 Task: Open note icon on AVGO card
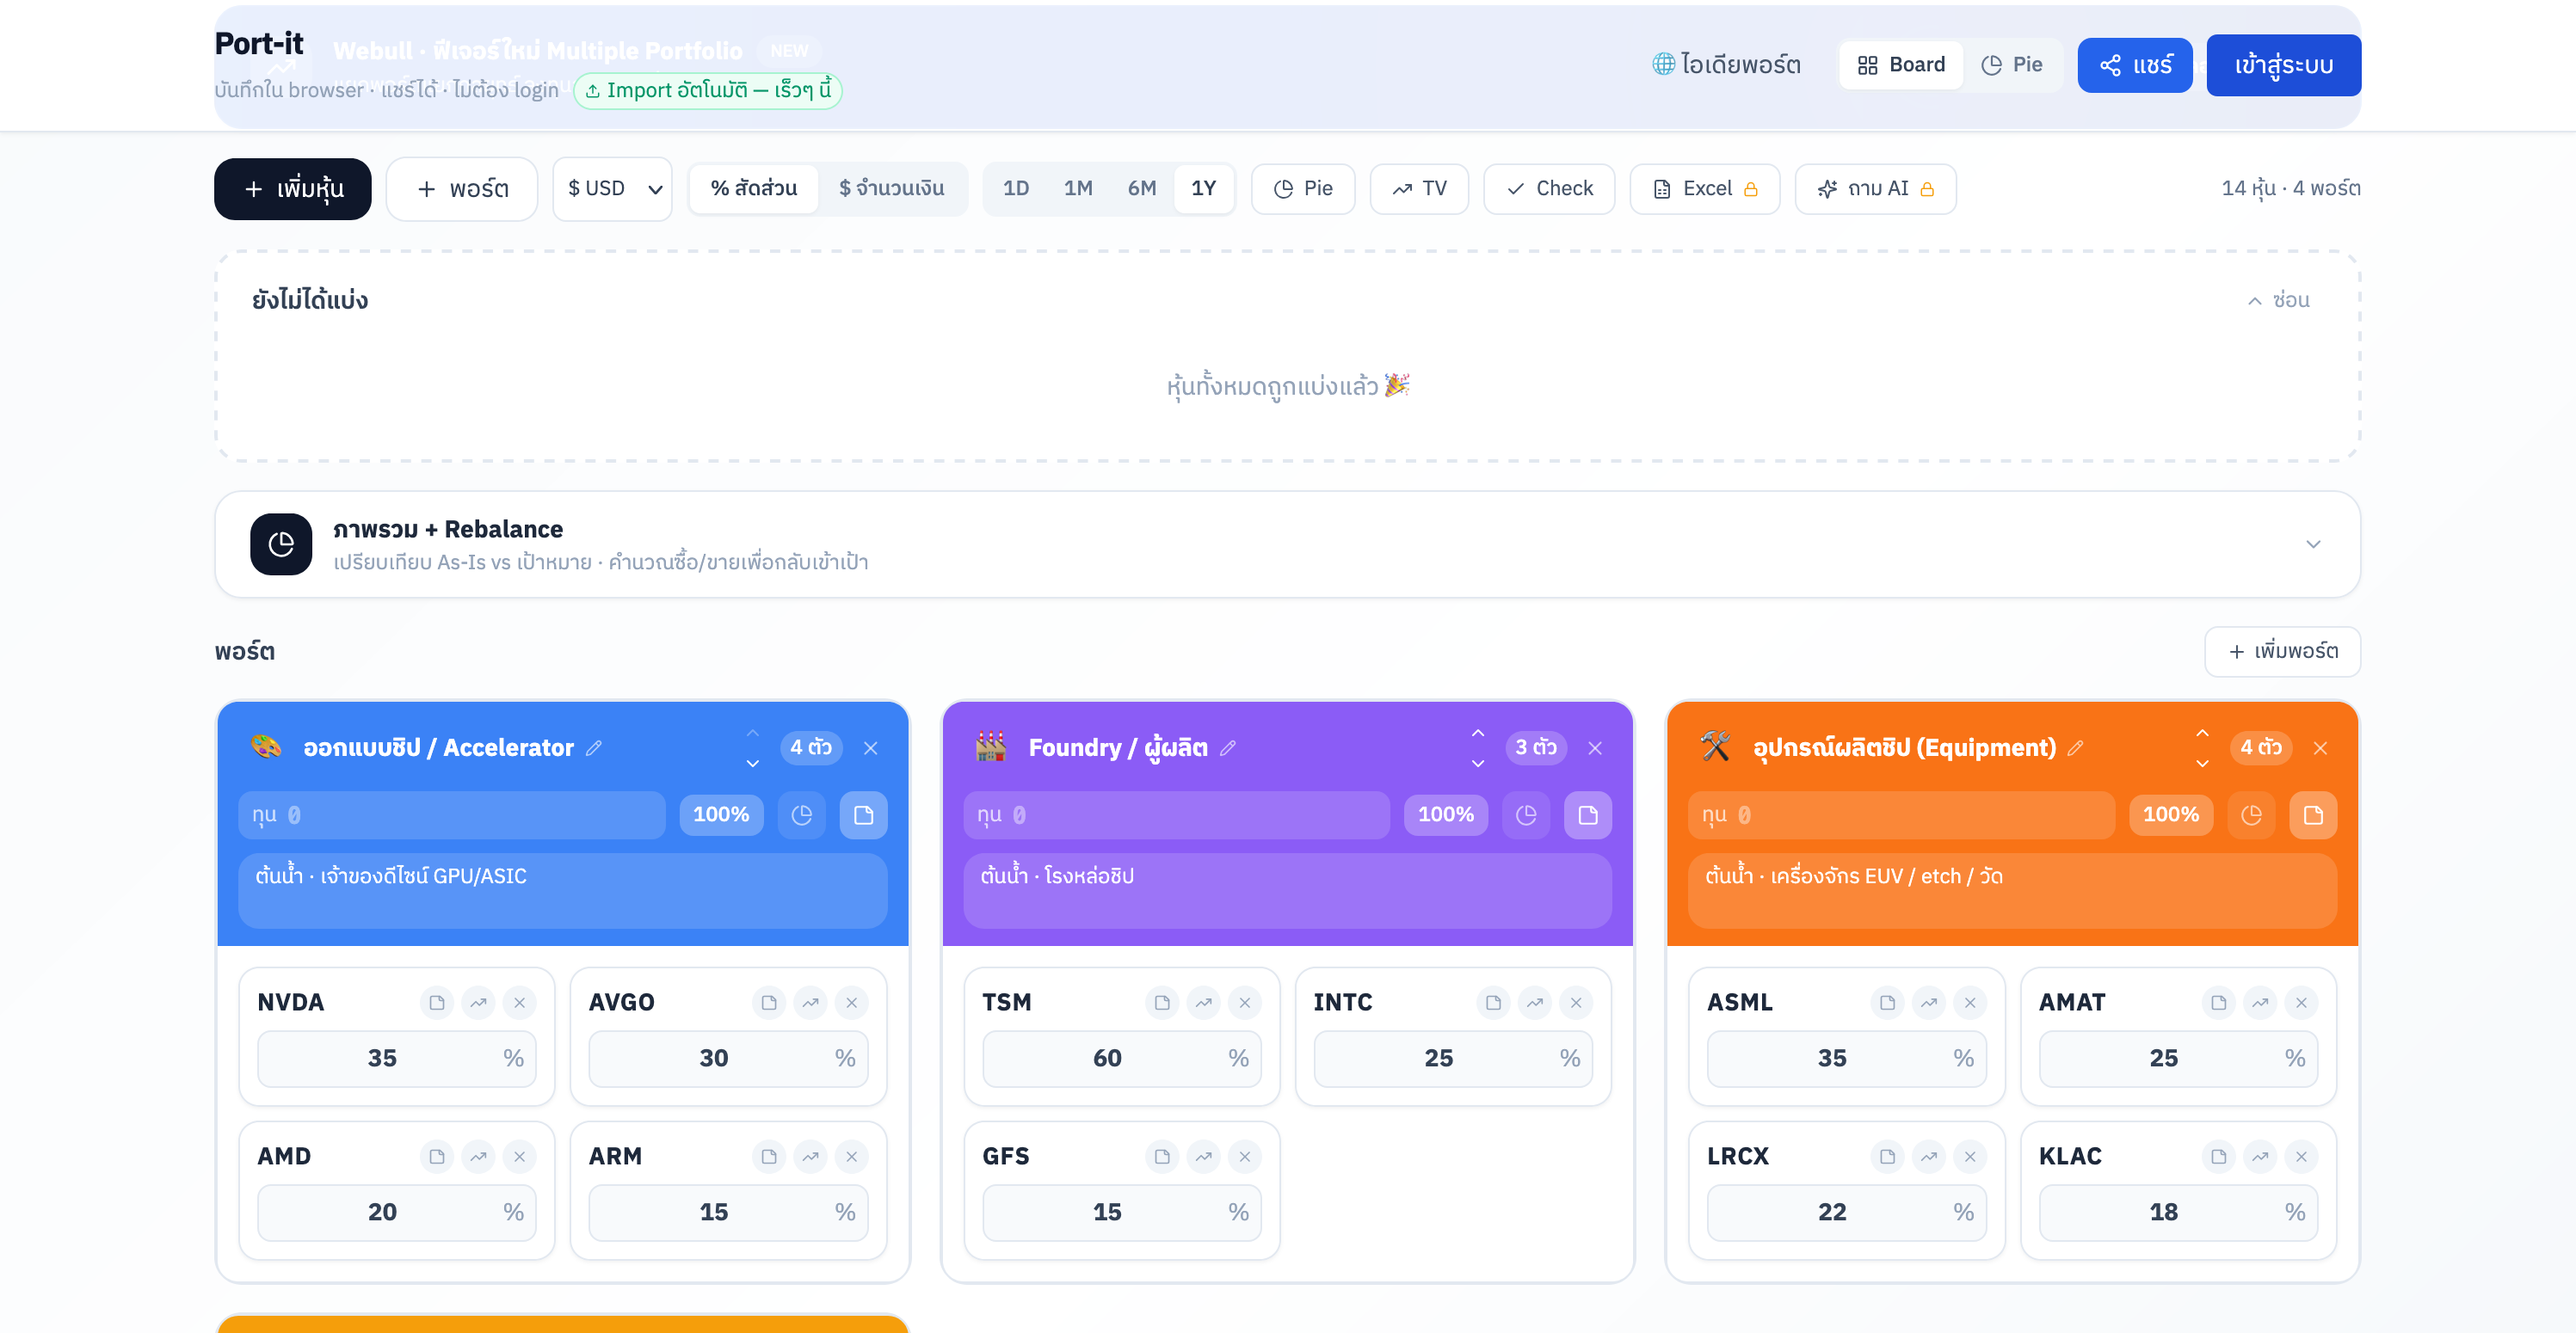tap(769, 1002)
